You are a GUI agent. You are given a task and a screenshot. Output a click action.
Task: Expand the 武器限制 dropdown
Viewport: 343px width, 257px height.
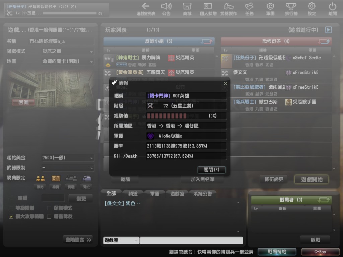68,168
